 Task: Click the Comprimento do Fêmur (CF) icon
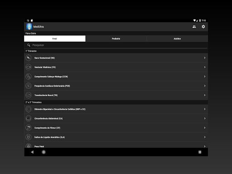tap(29, 128)
